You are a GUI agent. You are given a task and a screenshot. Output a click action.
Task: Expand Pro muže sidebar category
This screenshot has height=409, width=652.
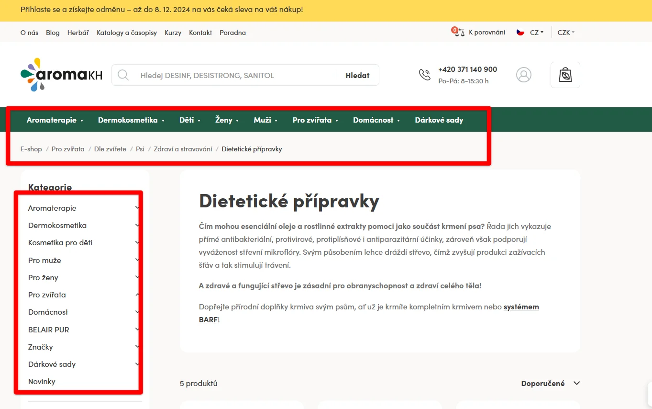(137, 260)
